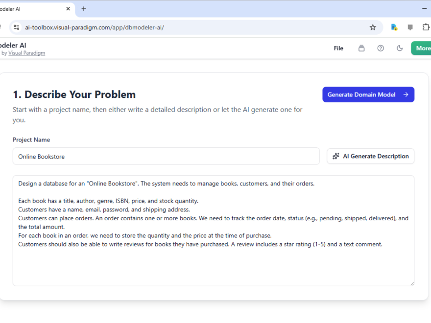This screenshot has height=323, width=431.
Task: Click inside the problem description text area
Action: coord(213,230)
